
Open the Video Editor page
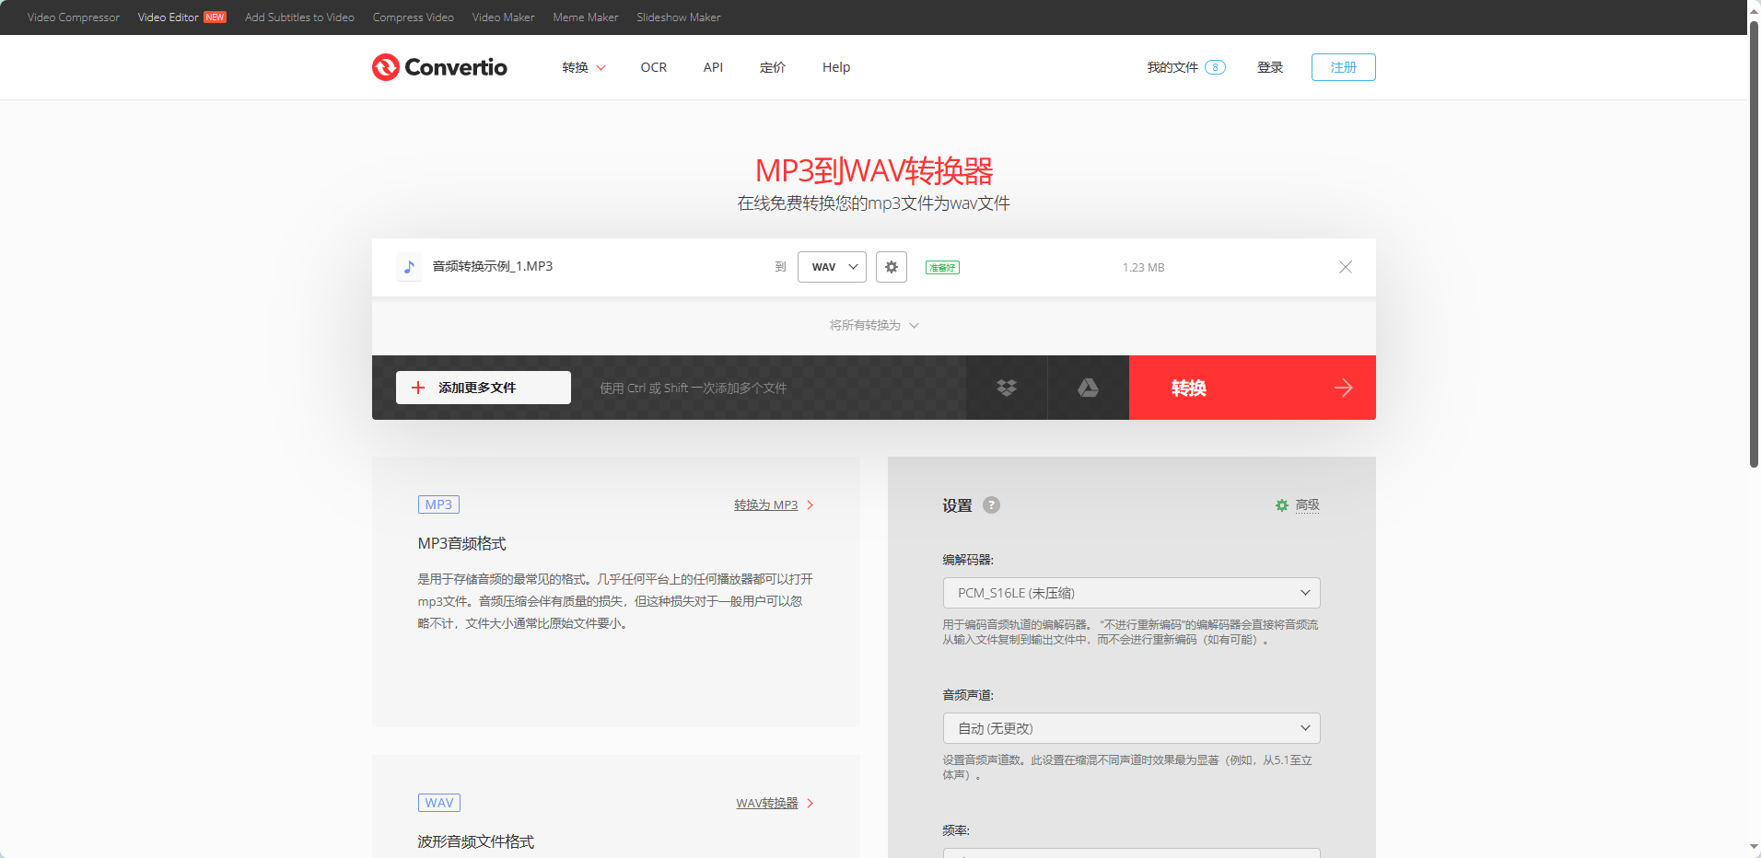170,17
